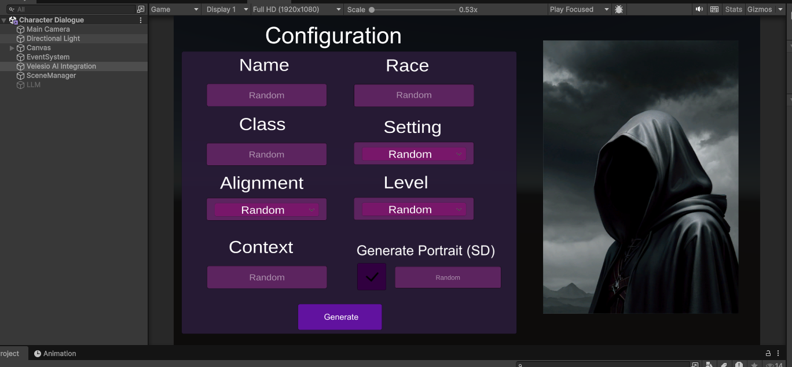Click the Main Camera cube icon
The height and width of the screenshot is (367, 792).
click(x=21, y=29)
